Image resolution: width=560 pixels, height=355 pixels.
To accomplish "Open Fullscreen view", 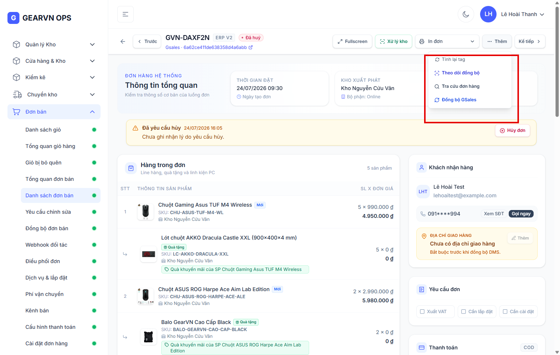I will 352,41.
